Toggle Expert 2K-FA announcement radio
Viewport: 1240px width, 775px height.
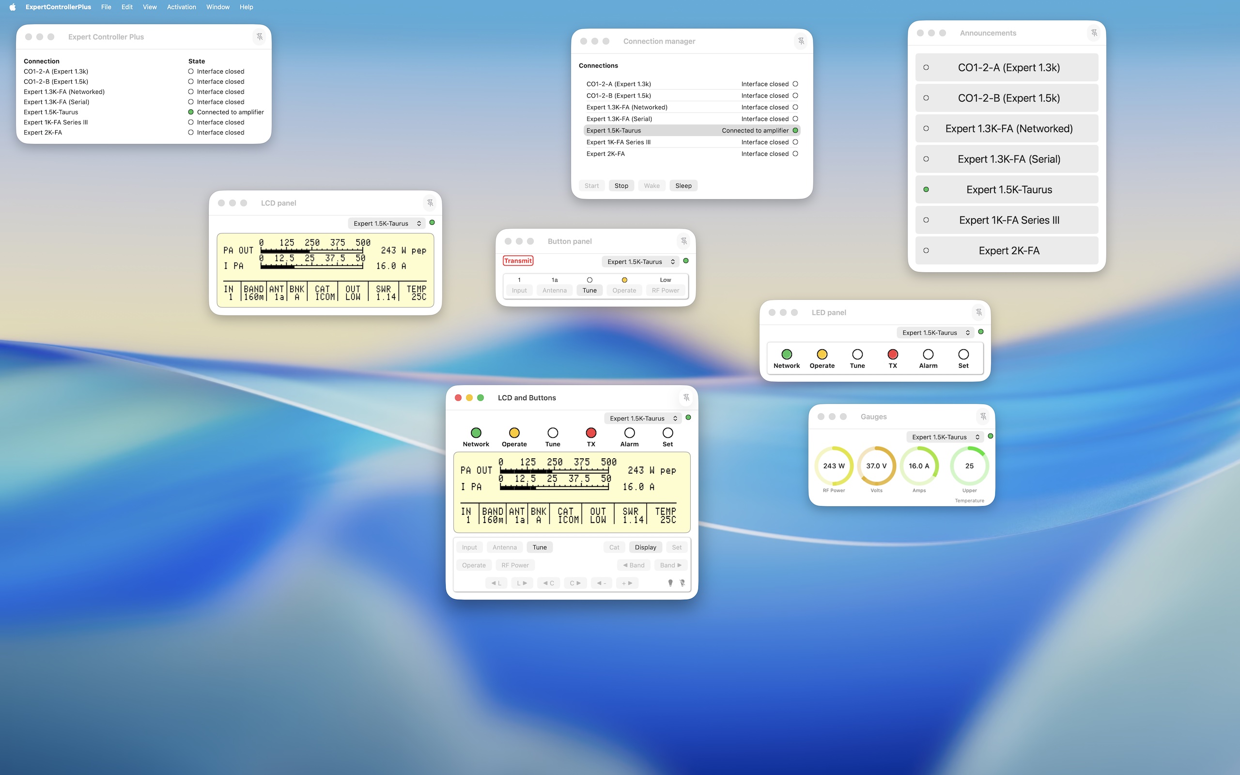926,250
